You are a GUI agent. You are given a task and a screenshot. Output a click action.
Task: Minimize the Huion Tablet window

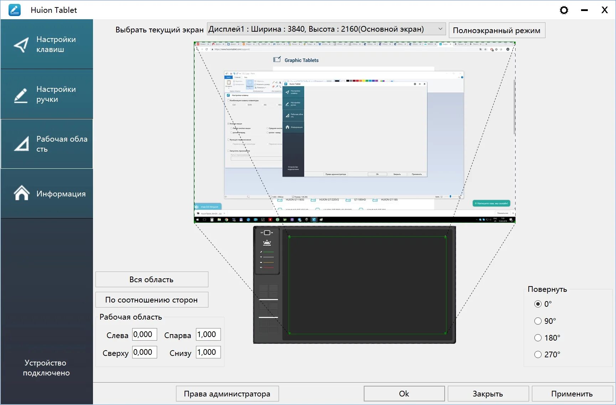coord(584,10)
